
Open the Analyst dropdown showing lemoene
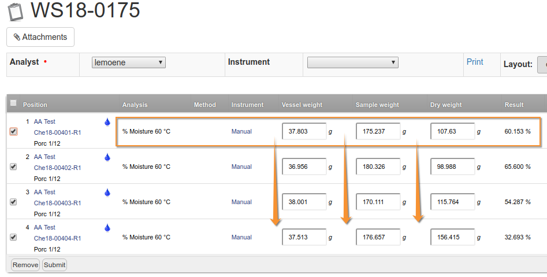coord(128,62)
